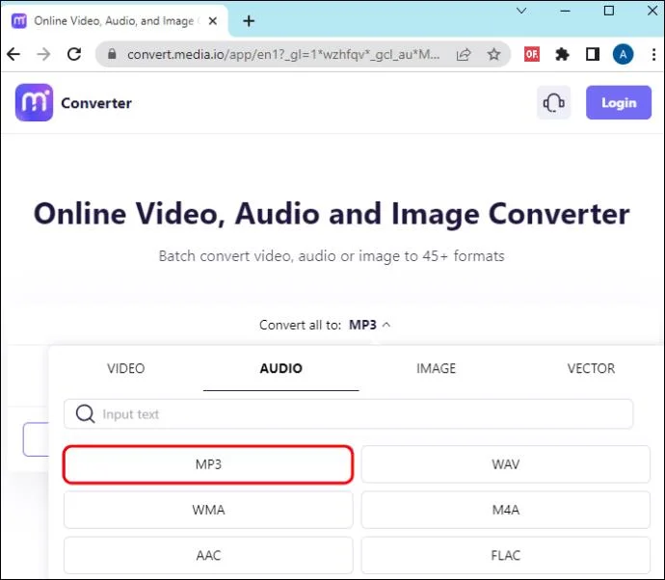Choose M4A as output format
This screenshot has height=580, width=665.
pos(506,510)
